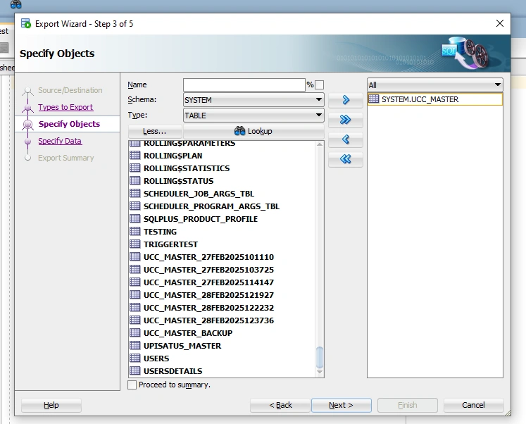
Task: Go to the Specify Data step
Action: click(x=60, y=141)
